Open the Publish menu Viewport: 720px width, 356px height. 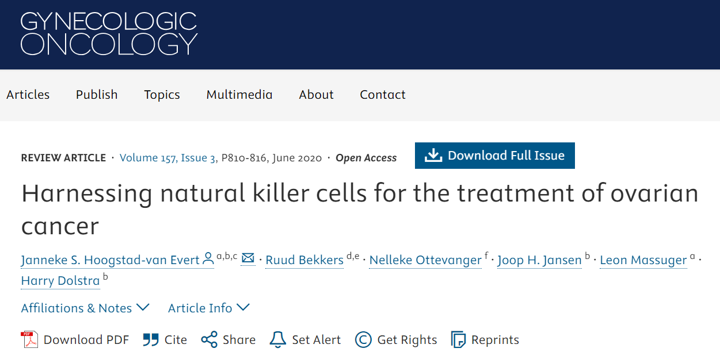click(x=97, y=95)
